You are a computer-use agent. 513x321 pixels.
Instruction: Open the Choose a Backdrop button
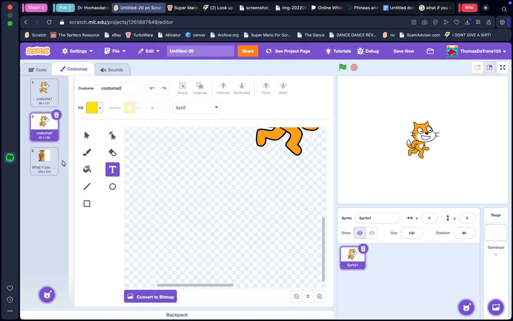[x=496, y=307]
